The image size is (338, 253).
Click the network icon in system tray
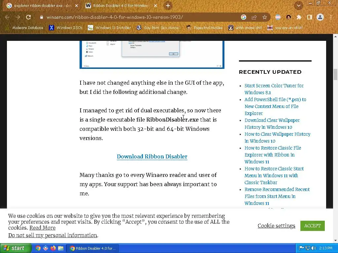click(308, 248)
